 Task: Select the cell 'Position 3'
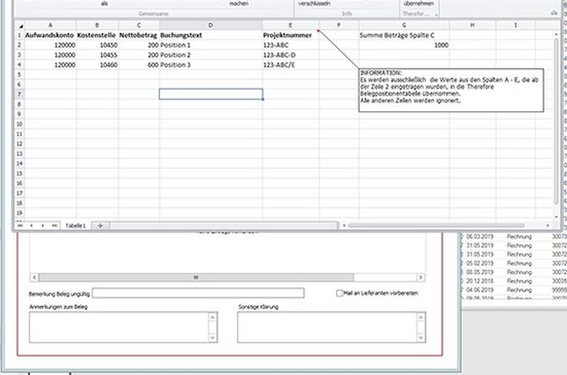coord(210,65)
